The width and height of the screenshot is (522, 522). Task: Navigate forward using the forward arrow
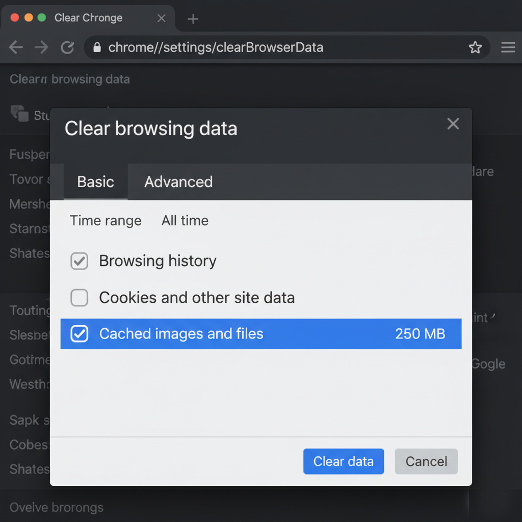click(x=41, y=47)
